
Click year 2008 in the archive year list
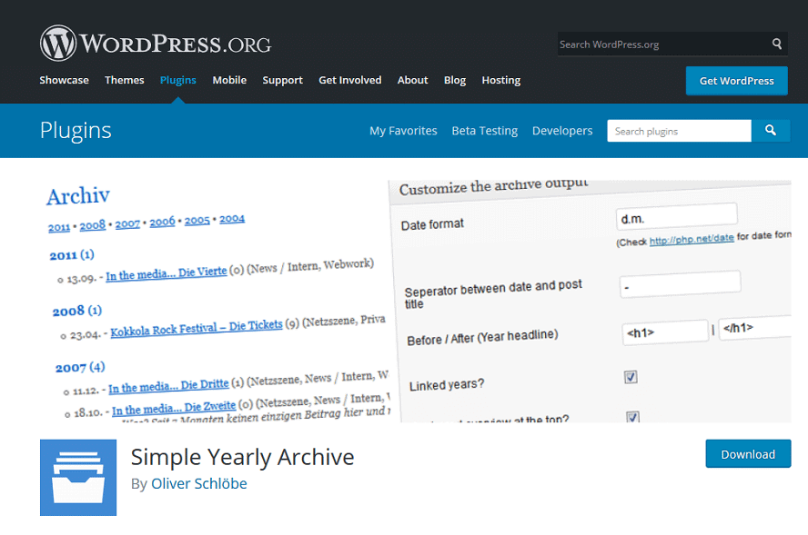[92, 225]
